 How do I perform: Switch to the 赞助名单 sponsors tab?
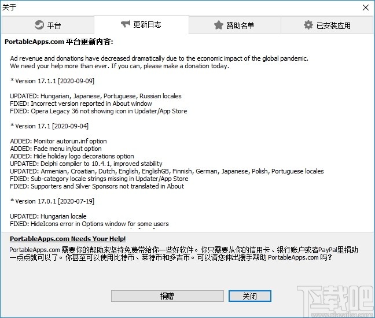click(234, 25)
